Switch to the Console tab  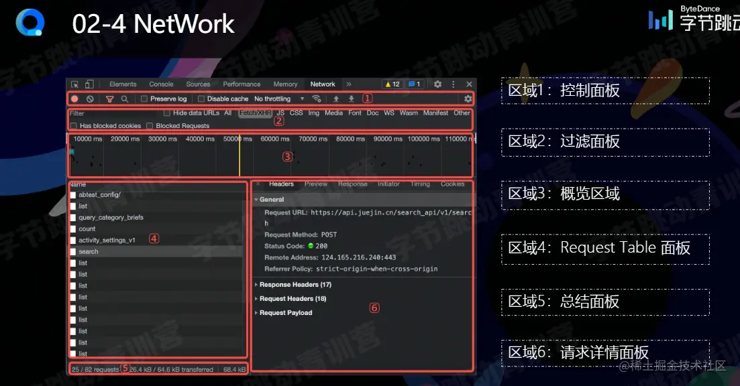(x=162, y=84)
